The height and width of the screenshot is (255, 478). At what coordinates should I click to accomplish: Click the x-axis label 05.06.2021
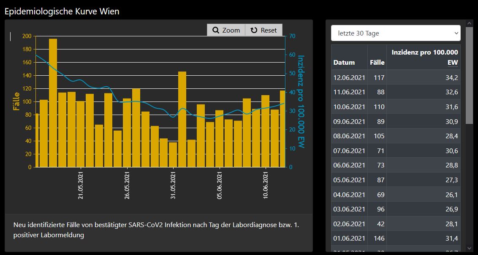tap(220, 186)
